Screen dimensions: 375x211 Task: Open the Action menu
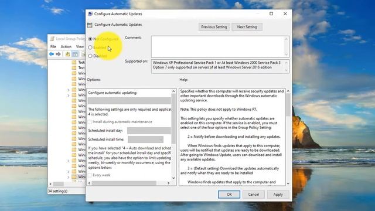pos(66,46)
